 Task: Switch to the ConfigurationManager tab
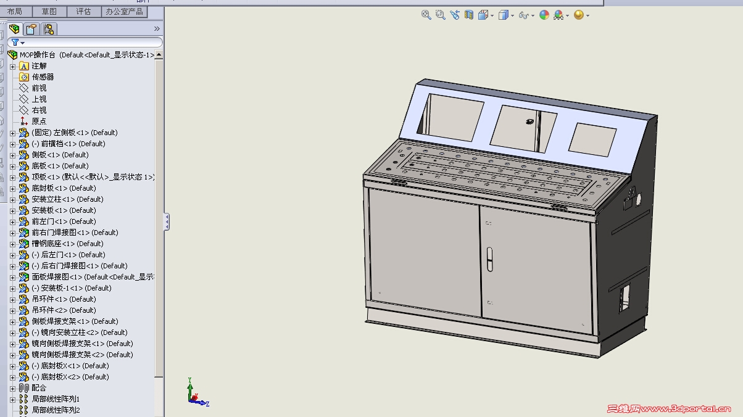point(49,28)
